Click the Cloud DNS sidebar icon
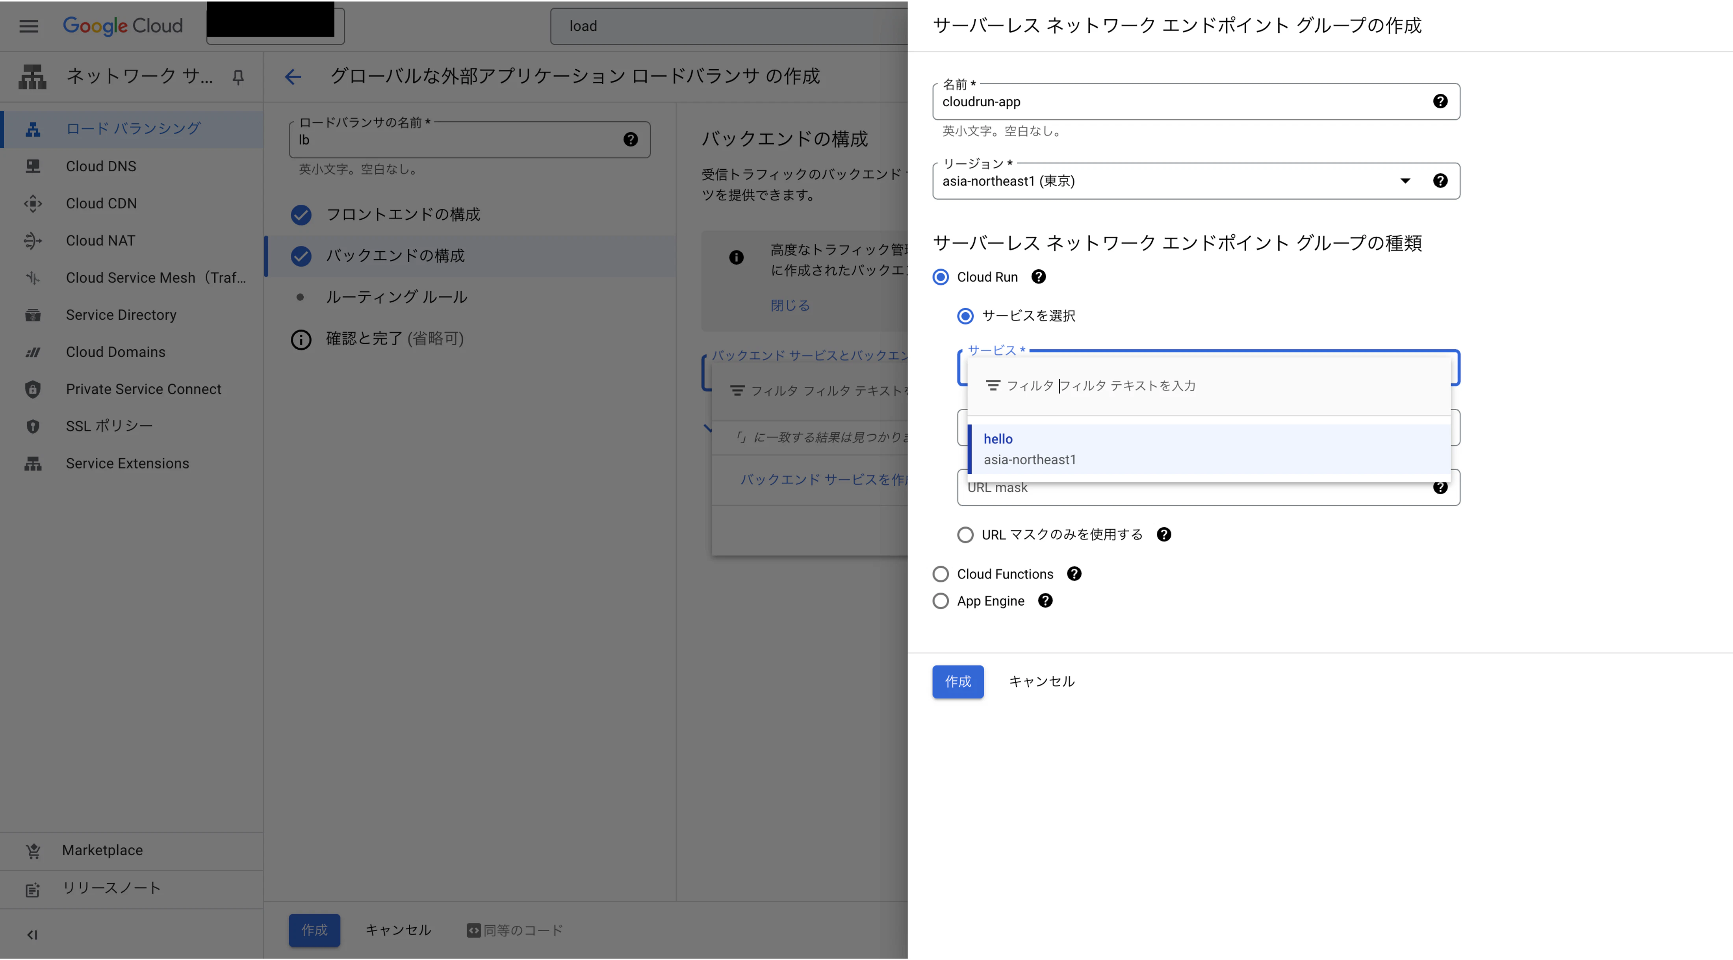Screen dimensions: 1733x960 point(33,166)
